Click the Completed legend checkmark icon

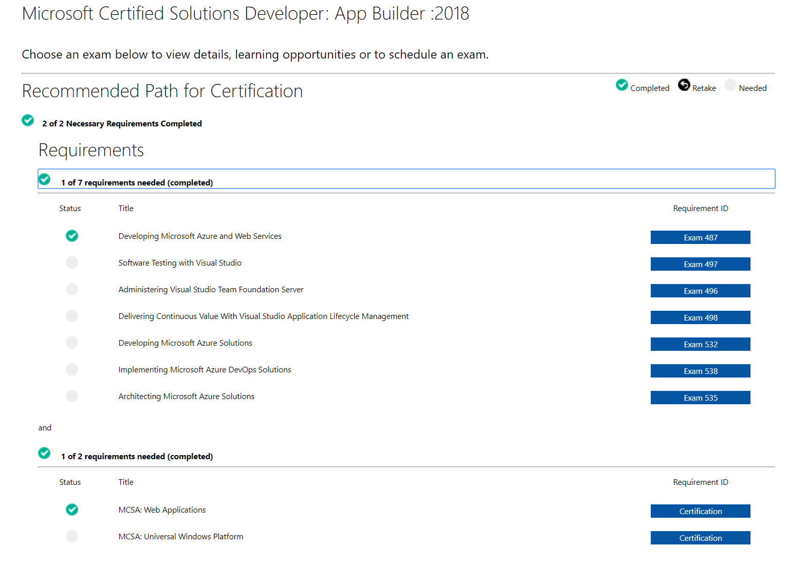pos(622,85)
